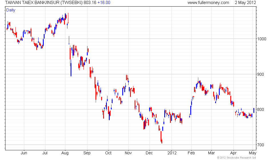This screenshot has height=160, width=280.
Task: Click the +16.00 change value
Action: pos(104,3)
